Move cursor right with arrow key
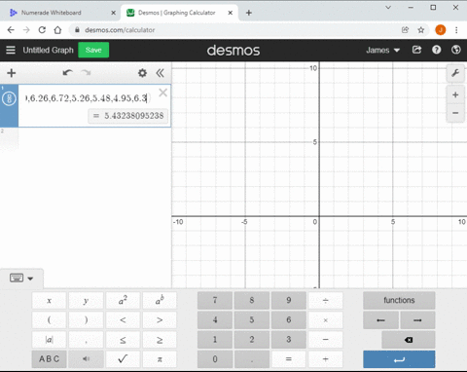This screenshot has width=467, height=372. 417,320
